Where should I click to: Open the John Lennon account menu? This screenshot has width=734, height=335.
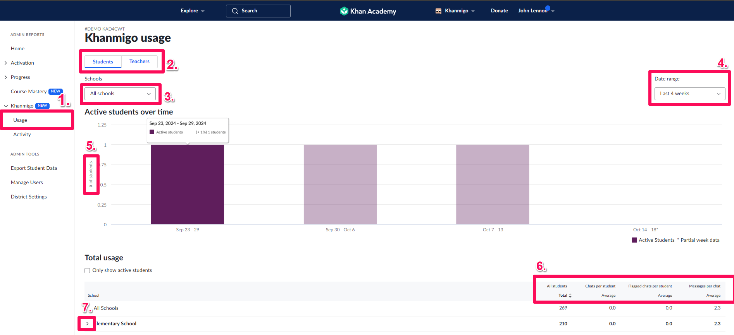click(x=536, y=11)
